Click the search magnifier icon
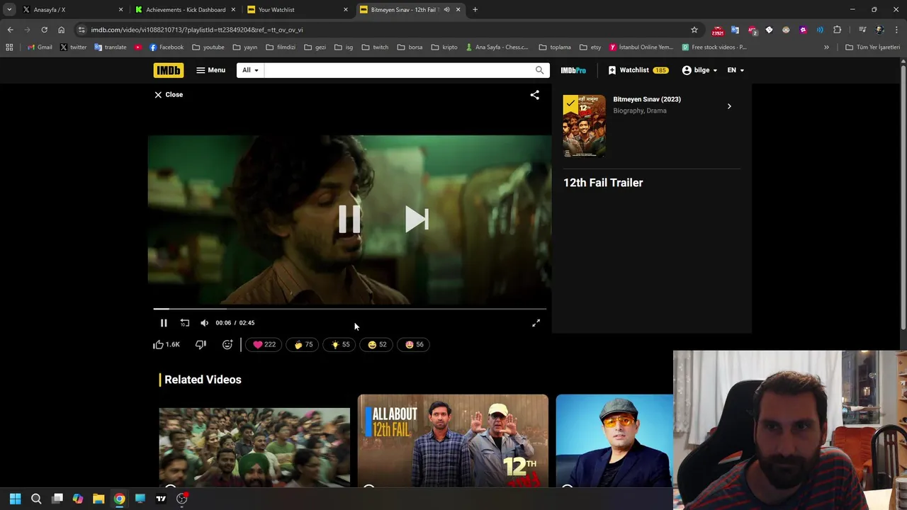Image resolution: width=907 pixels, height=510 pixels. pyautogui.click(x=540, y=70)
